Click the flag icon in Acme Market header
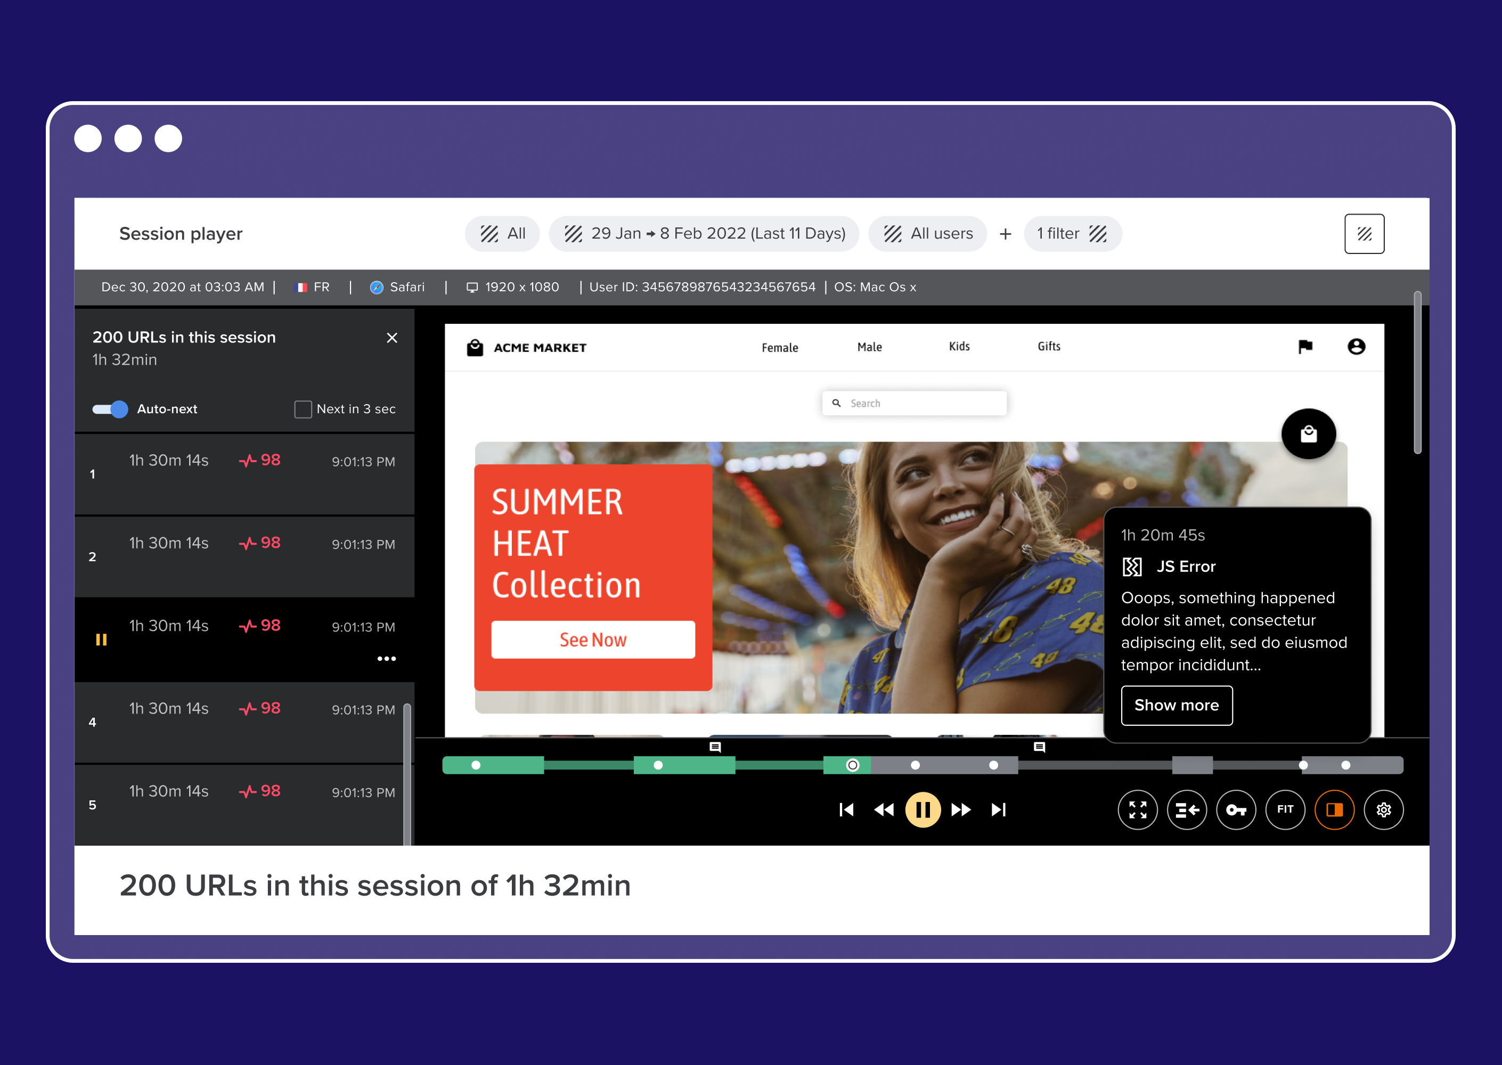1502x1065 pixels. point(1305,346)
